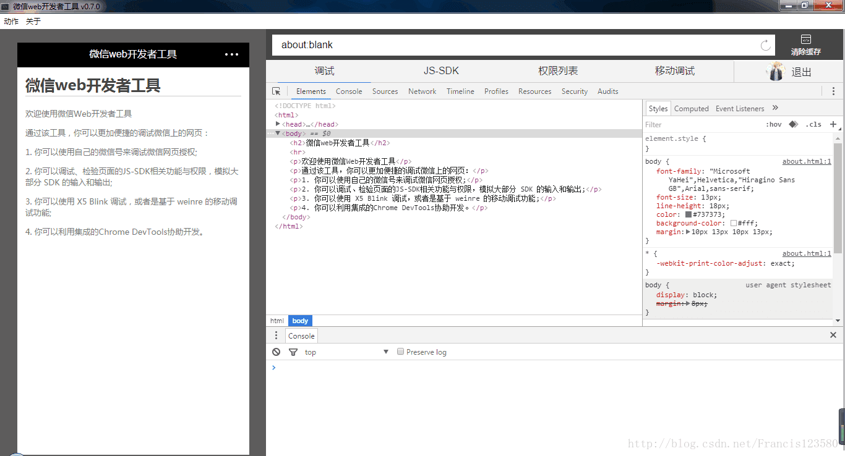Image resolution: width=845 pixels, height=456 pixels.
Task: Open console filter funnel icon
Action: [293, 352]
